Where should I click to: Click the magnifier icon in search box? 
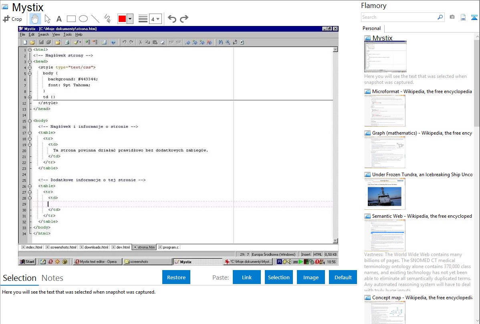[x=440, y=17]
